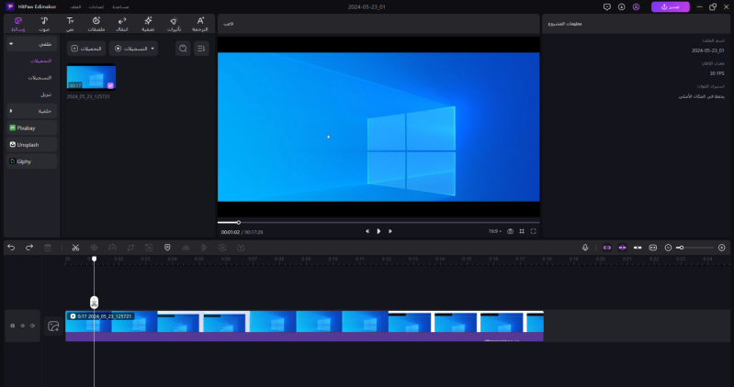Viewport: 734px width, 387px height.
Task: Zoom out the timeline with minus icon
Action: tap(669, 248)
